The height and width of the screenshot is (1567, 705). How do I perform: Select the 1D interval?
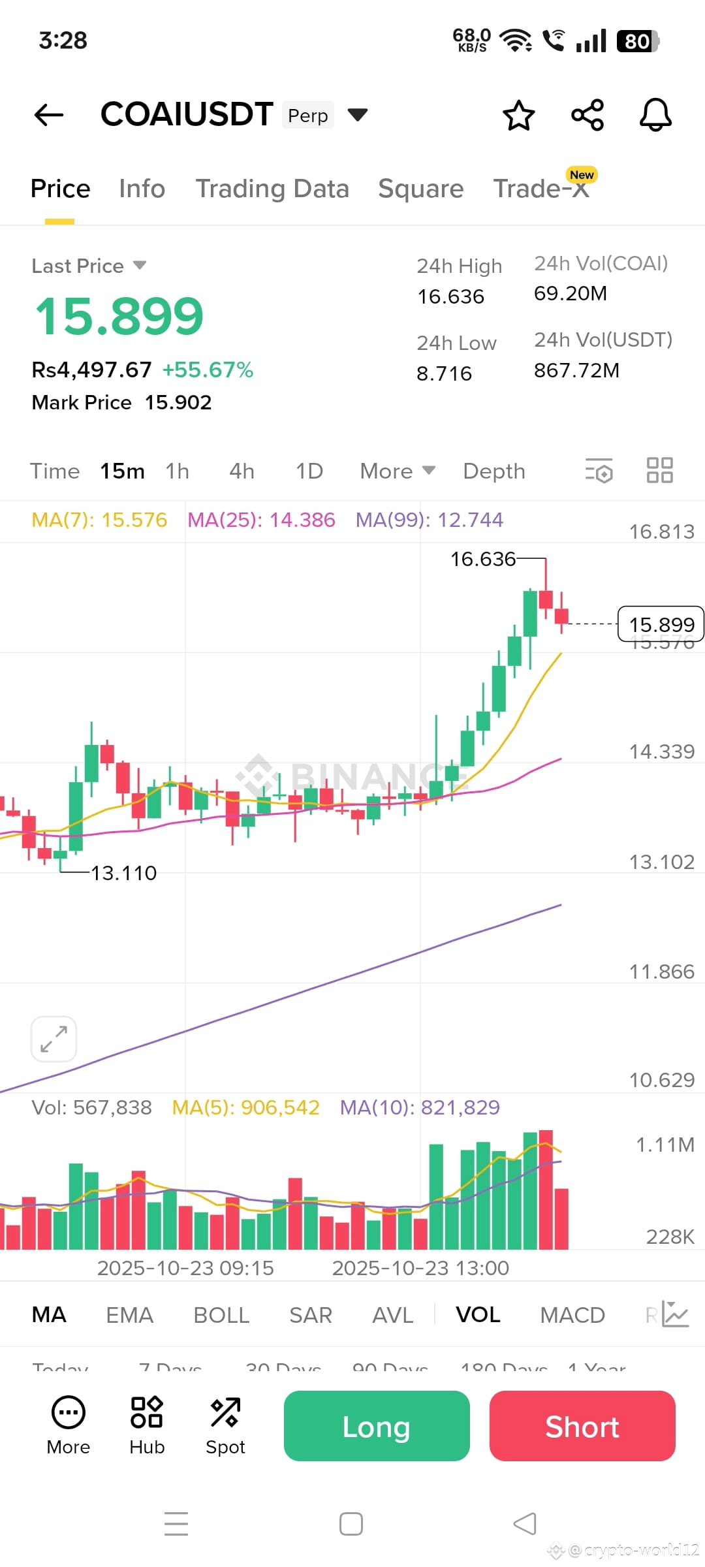point(309,471)
